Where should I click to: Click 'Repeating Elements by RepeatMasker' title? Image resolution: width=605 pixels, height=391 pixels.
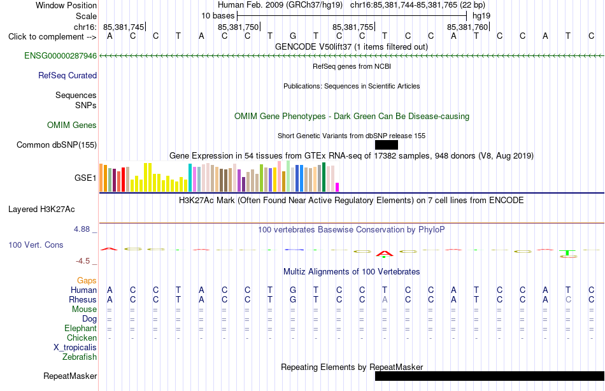coord(352,367)
